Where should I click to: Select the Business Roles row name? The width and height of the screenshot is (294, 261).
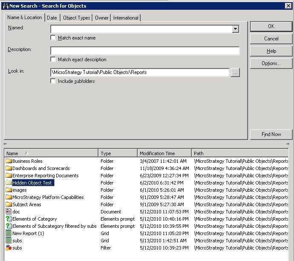[x=27, y=161]
